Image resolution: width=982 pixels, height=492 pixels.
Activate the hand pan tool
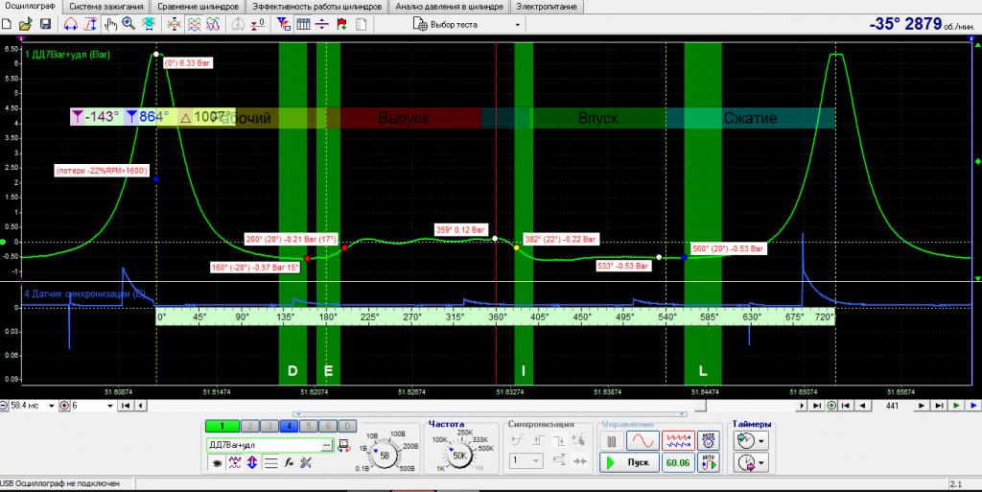pyautogui.click(x=110, y=24)
